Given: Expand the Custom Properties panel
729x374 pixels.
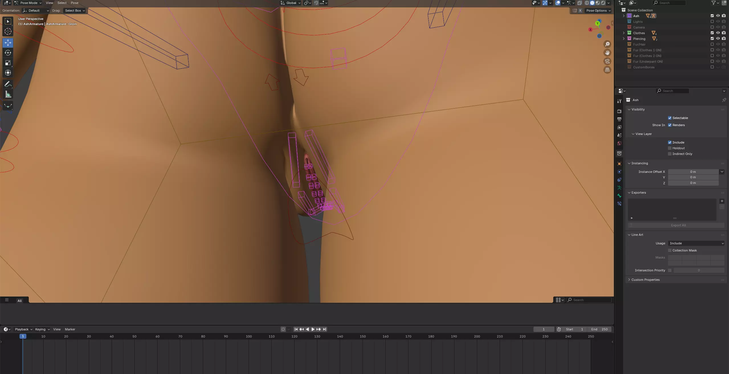Looking at the screenshot, I should point(645,280).
